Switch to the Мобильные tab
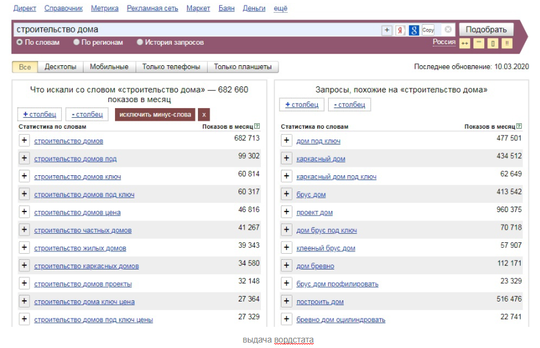 coord(109,67)
